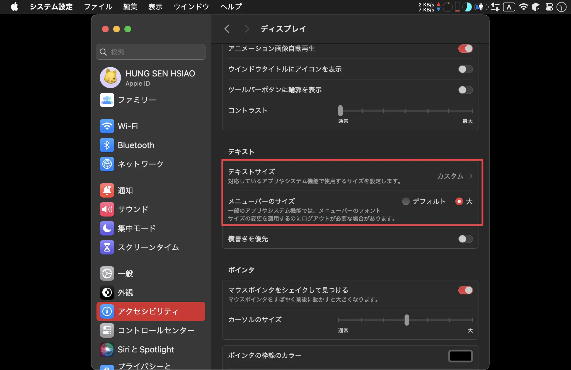Click the battery charging menu bar icon
This screenshot has width=571, height=370.
[482, 7]
